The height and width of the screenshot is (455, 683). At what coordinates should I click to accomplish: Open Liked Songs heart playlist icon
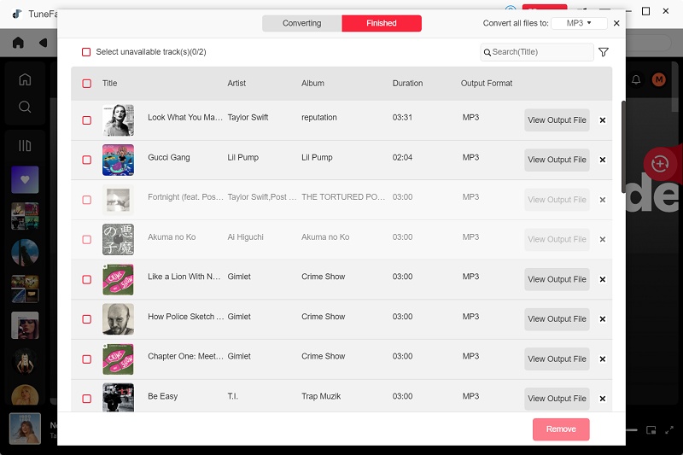pyautogui.click(x=25, y=180)
